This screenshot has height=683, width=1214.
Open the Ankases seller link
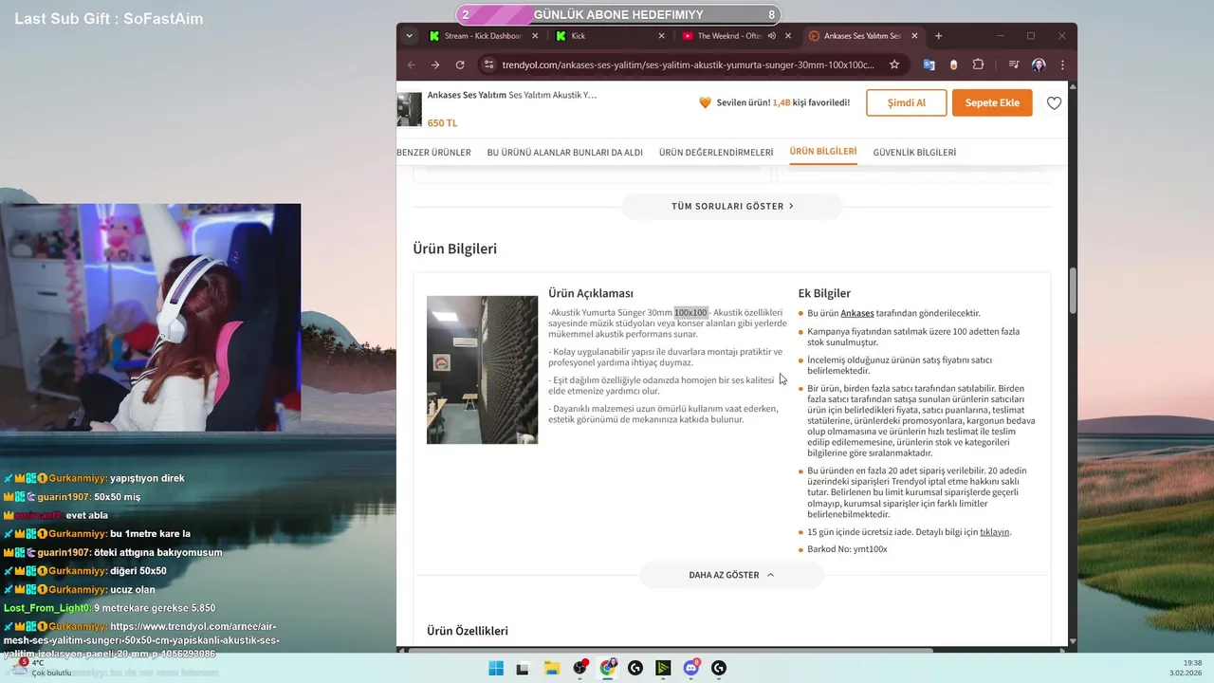tap(857, 313)
